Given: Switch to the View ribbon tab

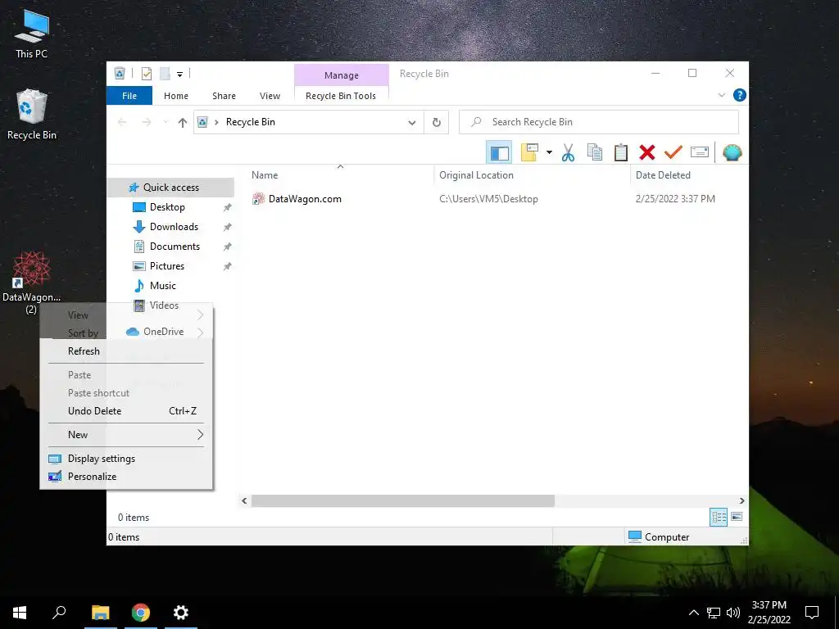Looking at the screenshot, I should [270, 96].
